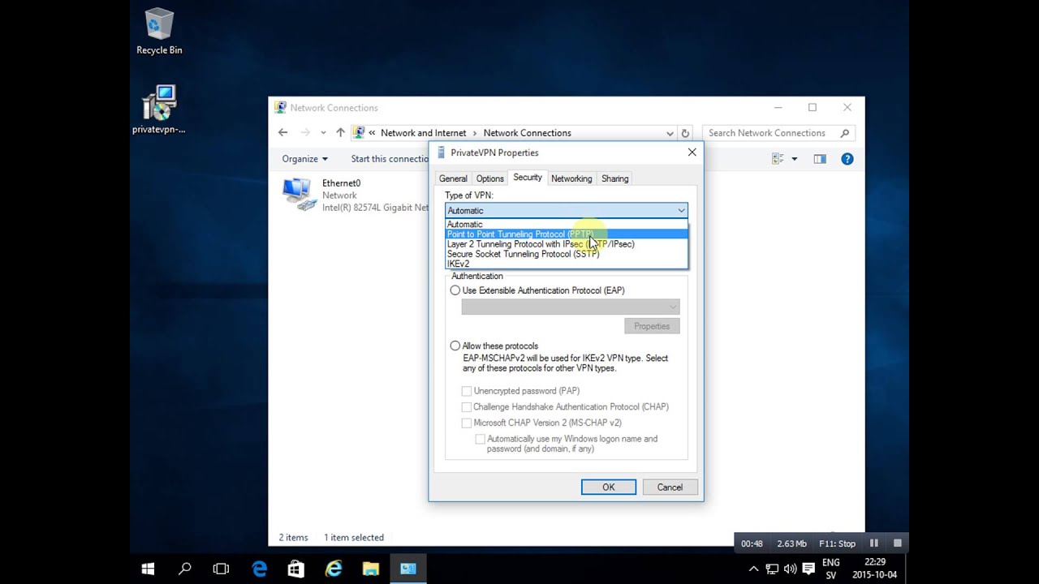Stop the screen recording
Screen dimensions: 1039x584
[x=897, y=543]
